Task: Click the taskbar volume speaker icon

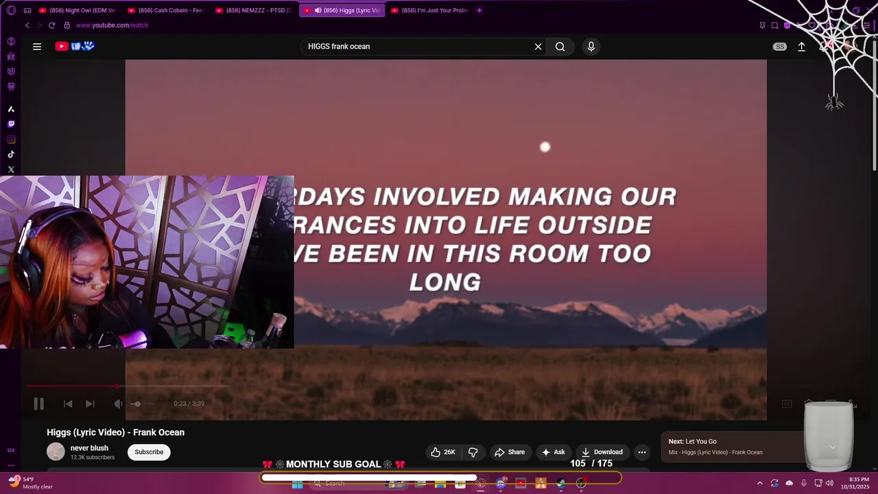Action: 829,483
